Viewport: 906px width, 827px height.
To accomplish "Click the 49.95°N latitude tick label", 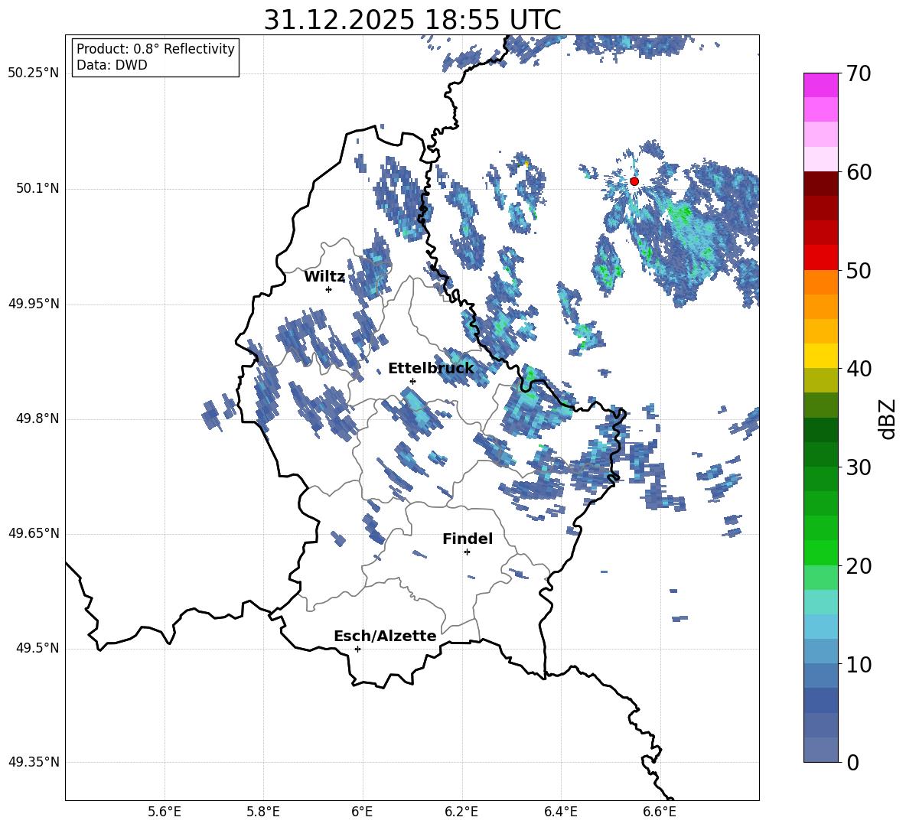I will (x=34, y=303).
